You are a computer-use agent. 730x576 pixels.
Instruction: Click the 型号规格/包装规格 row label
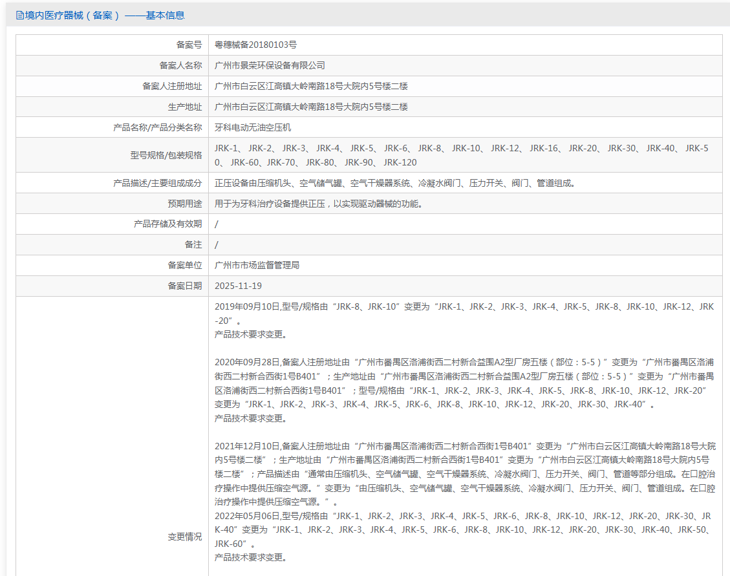click(166, 155)
